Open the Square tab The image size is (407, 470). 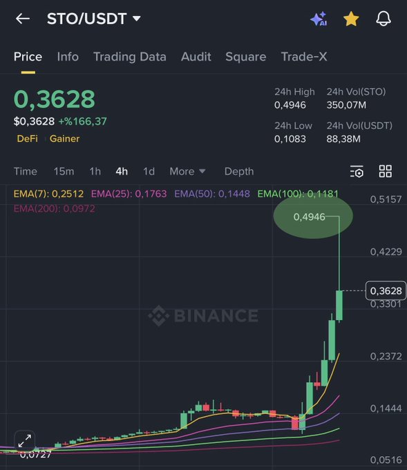click(x=246, y=57)
